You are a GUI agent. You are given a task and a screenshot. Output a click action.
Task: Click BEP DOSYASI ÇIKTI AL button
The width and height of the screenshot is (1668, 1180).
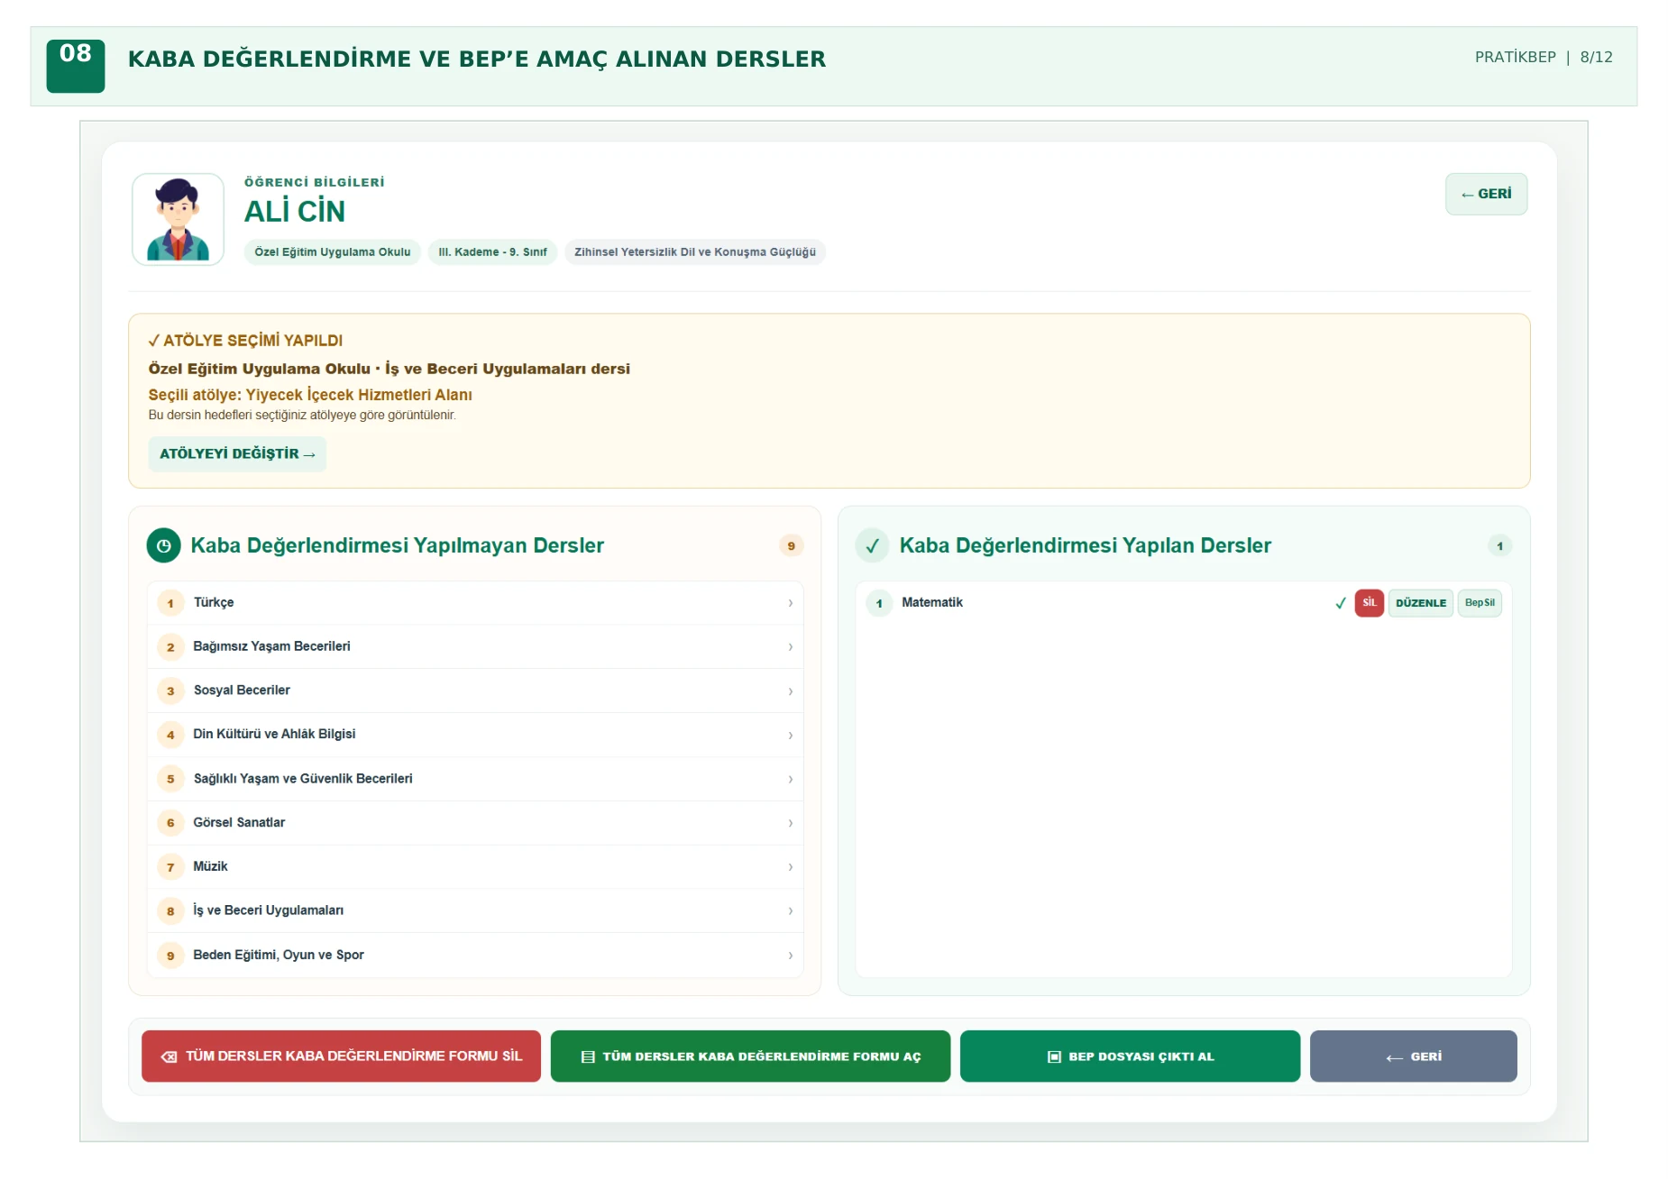click(x=1130, y=1056)
